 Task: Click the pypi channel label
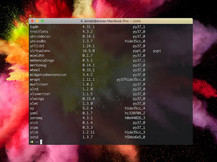[157, 51]
